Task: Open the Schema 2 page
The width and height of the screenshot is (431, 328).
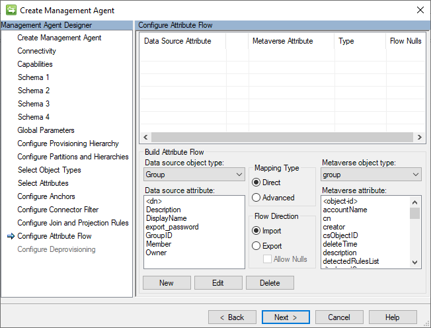Action: [x=34, y=91]
